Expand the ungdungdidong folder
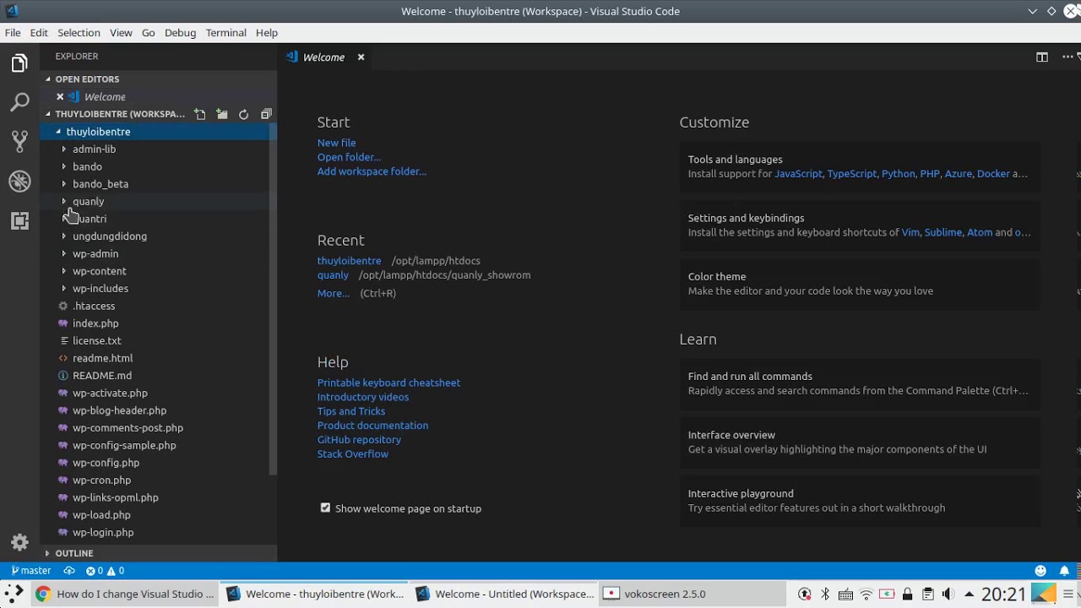Screen dimensions: 1081x608 [63, 236]
